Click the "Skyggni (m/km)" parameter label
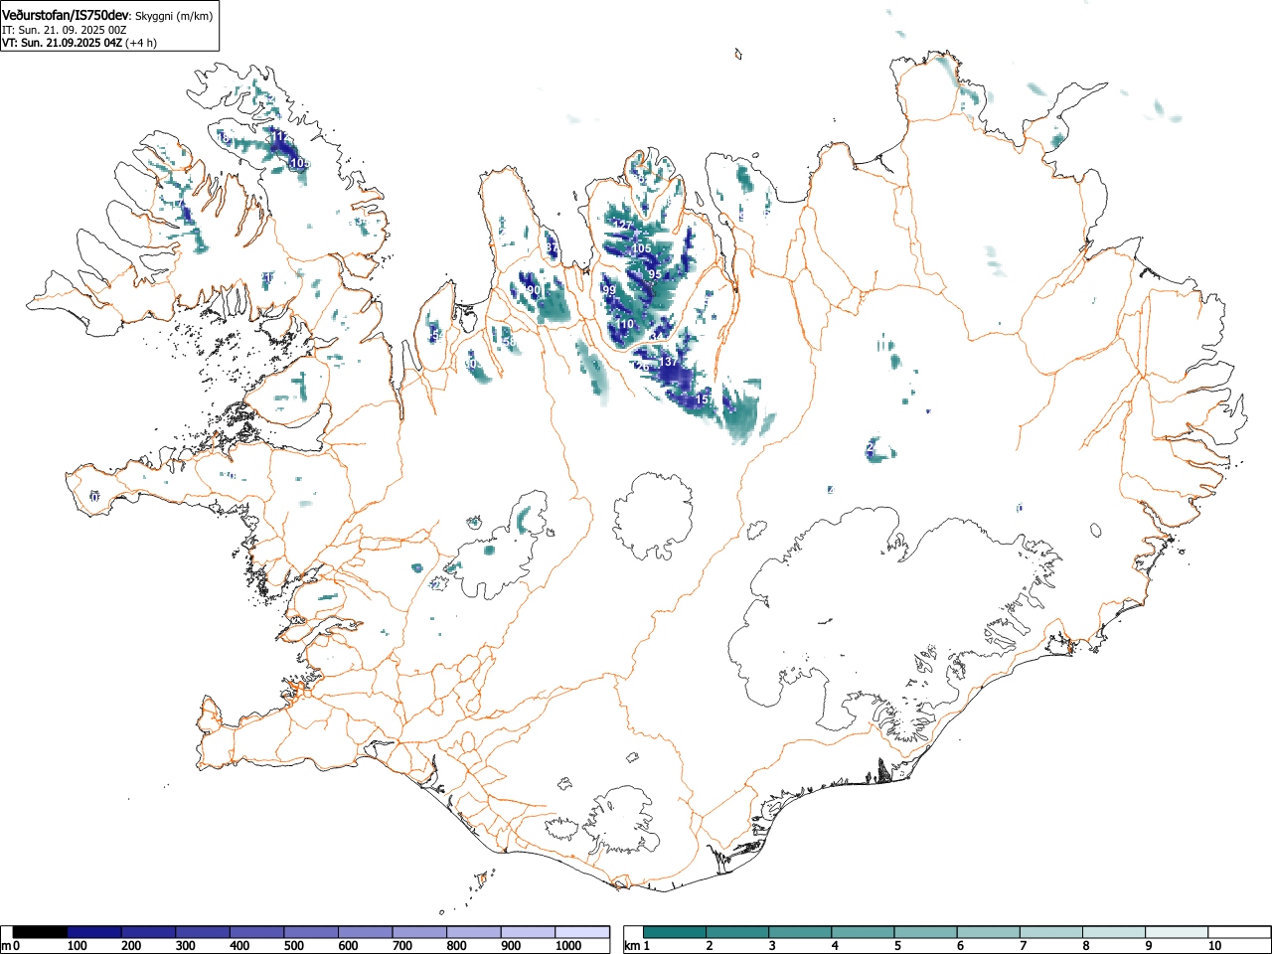The image size is (1272, 954). click(x=174, y=16)
